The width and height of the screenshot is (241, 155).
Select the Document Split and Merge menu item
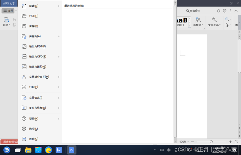[39, 77]
